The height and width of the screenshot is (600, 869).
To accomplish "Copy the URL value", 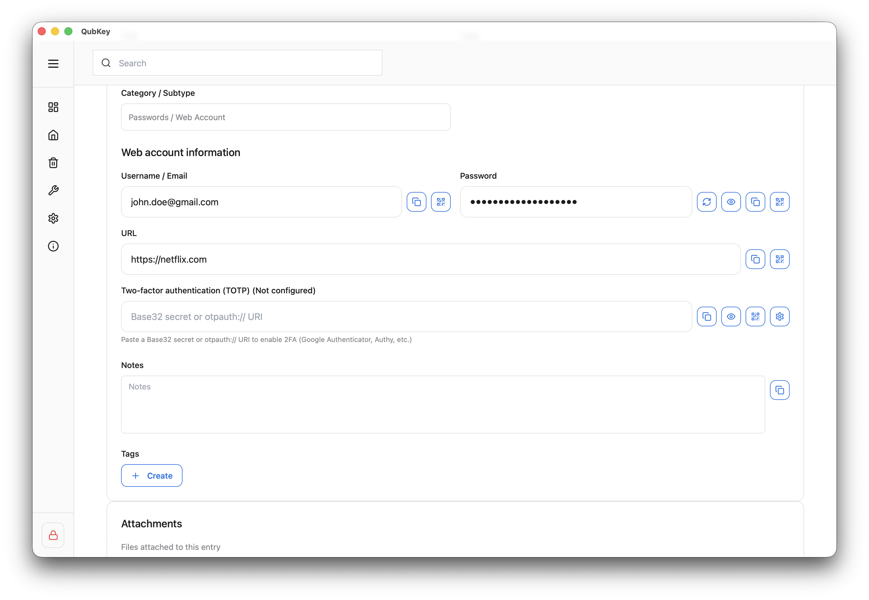I will point(755,259).
